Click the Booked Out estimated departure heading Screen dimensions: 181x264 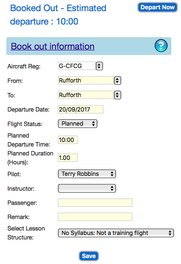tap(58, 15)
